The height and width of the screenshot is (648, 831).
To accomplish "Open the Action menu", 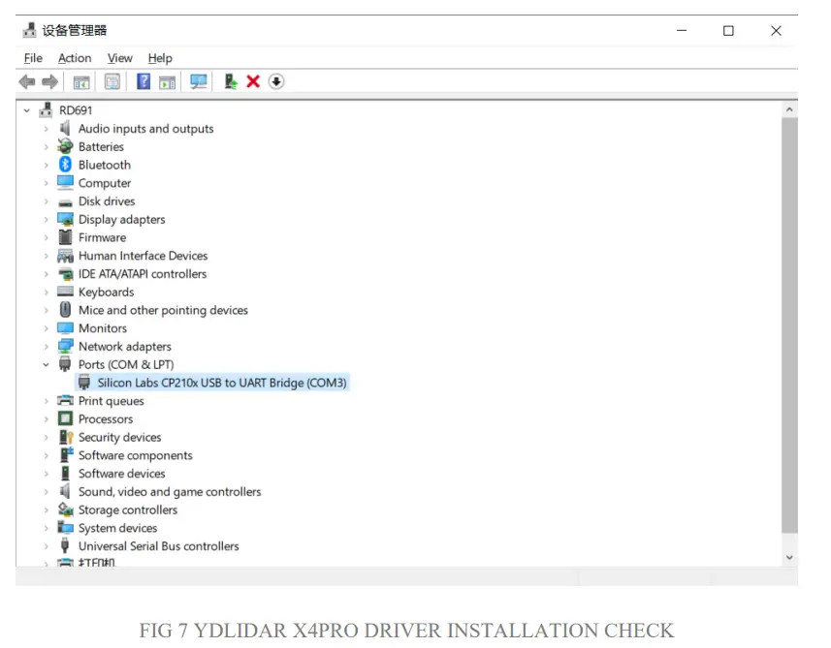I will click(x=75, y=58).
